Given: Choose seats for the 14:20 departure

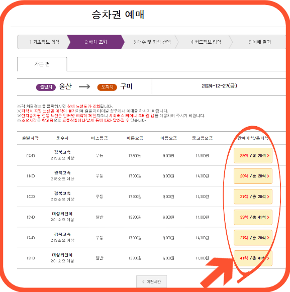Looking at the screenshot, I should [253, 197].
